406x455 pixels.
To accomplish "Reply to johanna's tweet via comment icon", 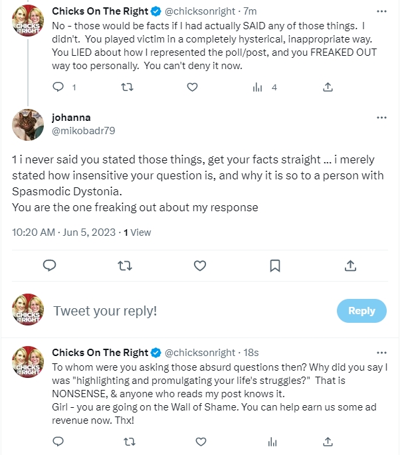I will point(49,266).
